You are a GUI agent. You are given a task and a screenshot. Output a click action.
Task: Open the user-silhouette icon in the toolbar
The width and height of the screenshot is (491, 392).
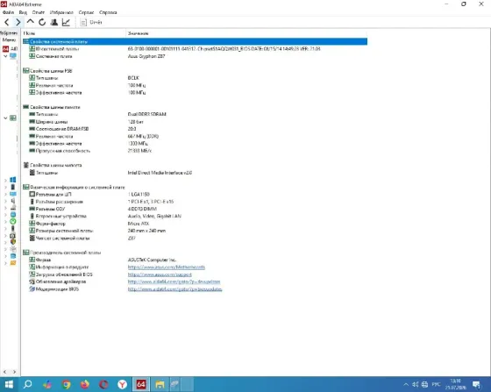pyautogui.click(x=53, y=22)
